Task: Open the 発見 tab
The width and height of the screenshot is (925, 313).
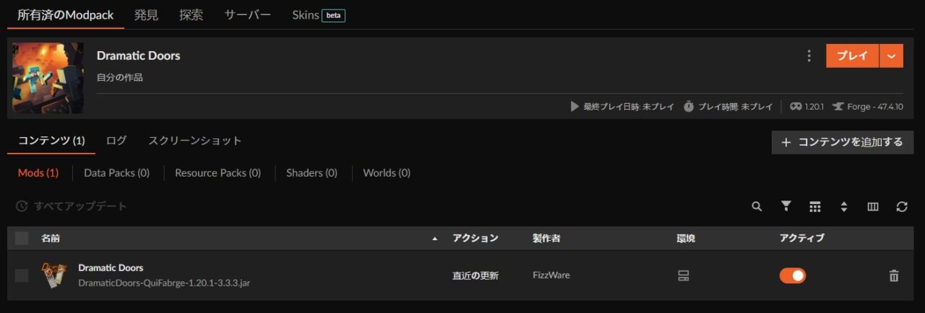Action: pyautogui.click(x=146, y=14)
